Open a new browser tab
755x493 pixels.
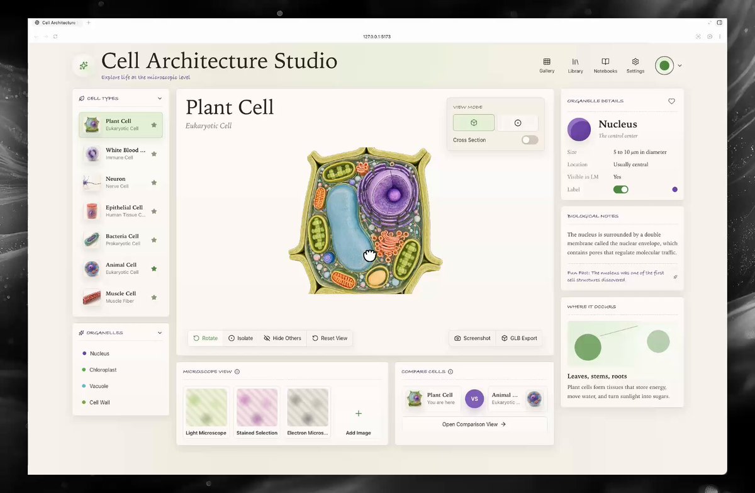89,23
